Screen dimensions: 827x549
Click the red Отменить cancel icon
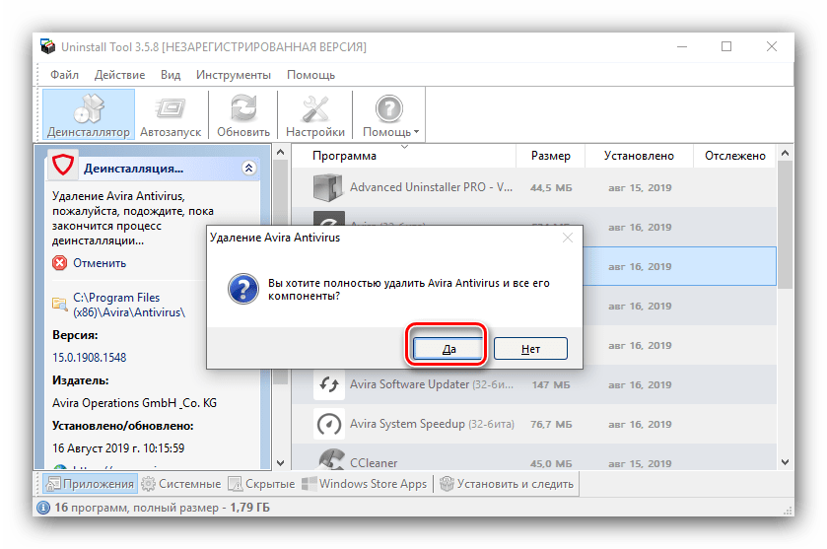tap(60, 263)
